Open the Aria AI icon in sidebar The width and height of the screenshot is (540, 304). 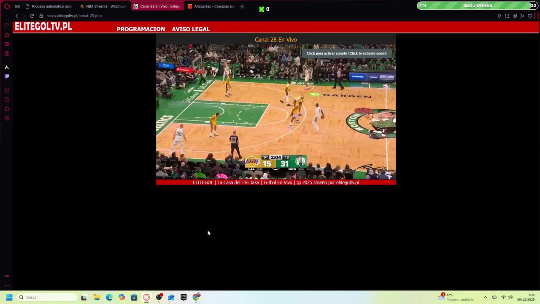click(7, 67)
